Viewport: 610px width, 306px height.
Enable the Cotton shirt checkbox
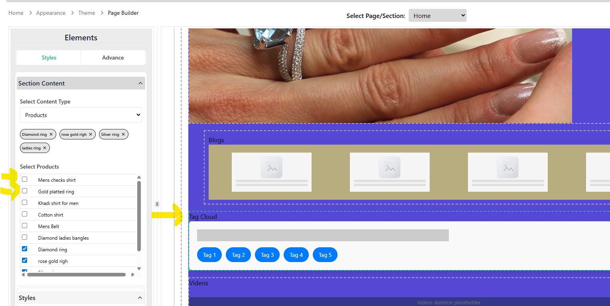pos(25,214)
